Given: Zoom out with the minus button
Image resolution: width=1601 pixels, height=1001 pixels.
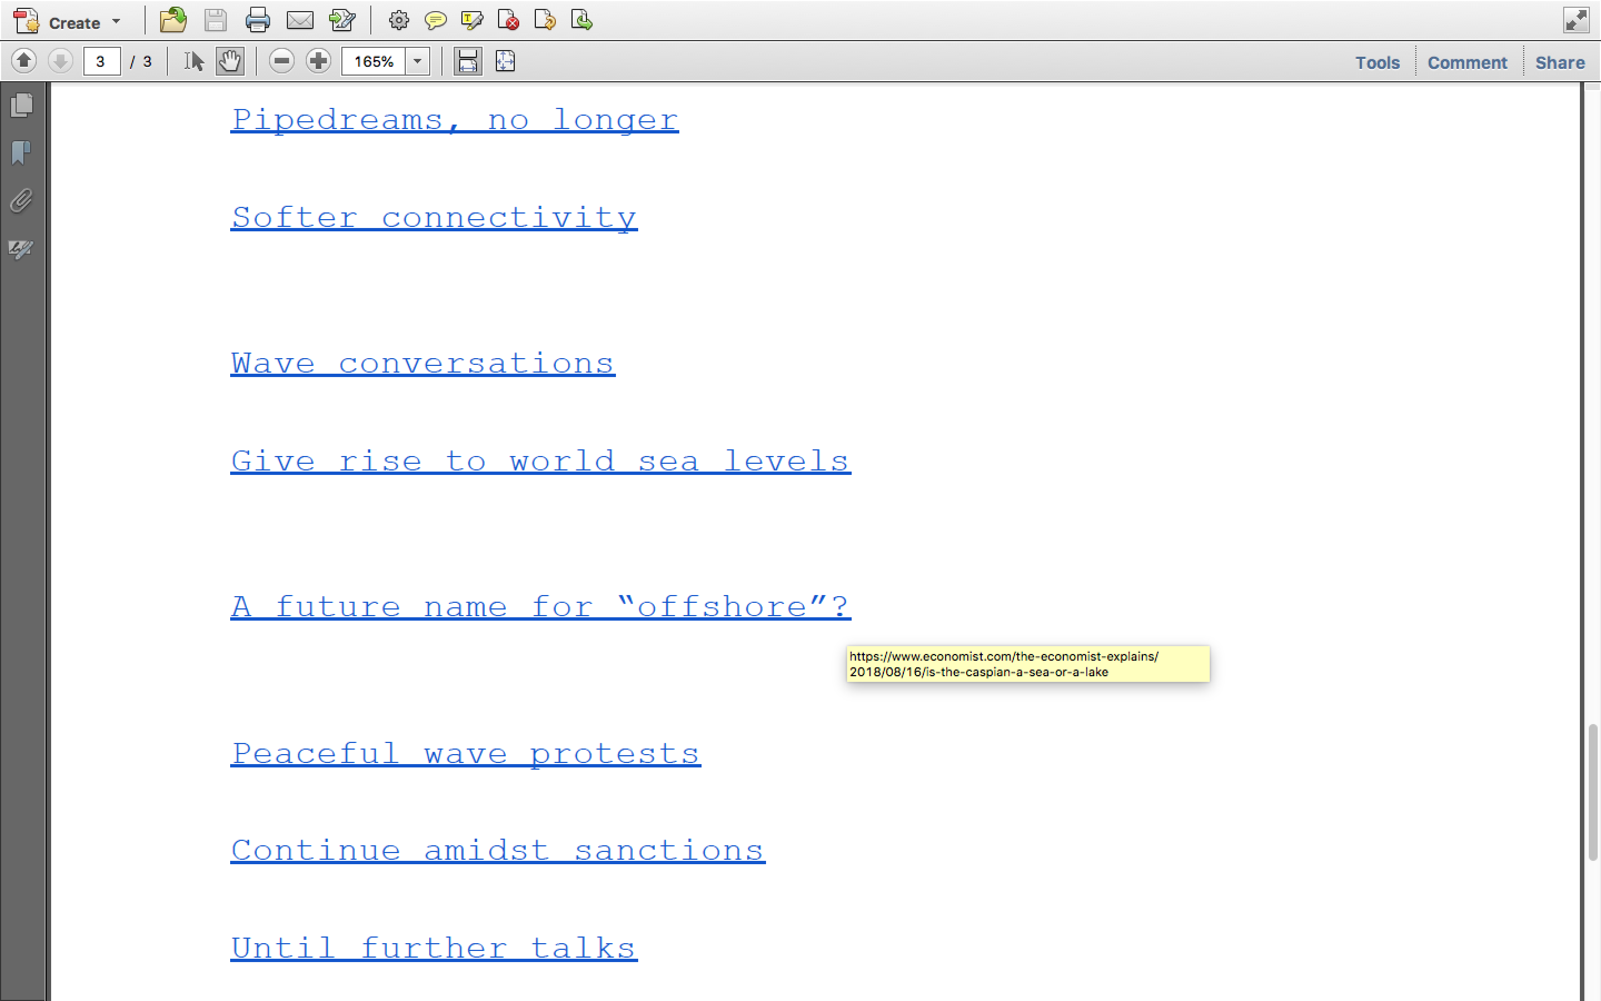Looking at the screenshot, I should click(x=282, y=61).
